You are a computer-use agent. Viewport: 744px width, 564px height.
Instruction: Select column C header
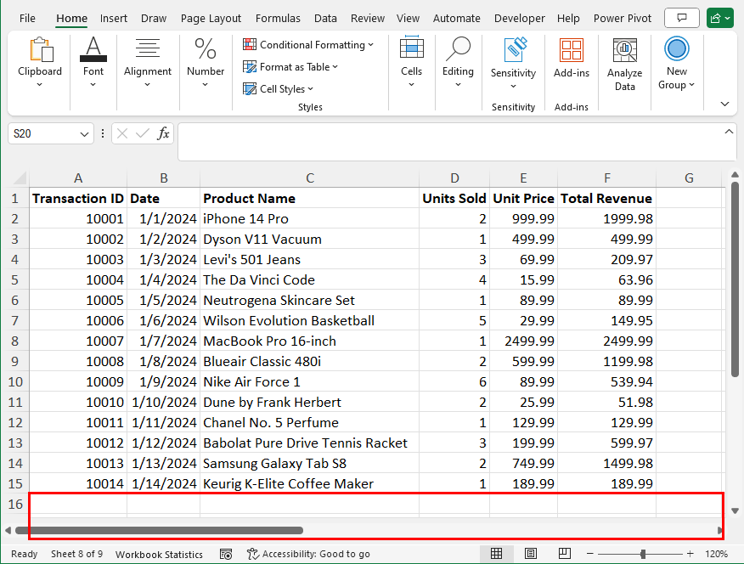click(310, 178)
